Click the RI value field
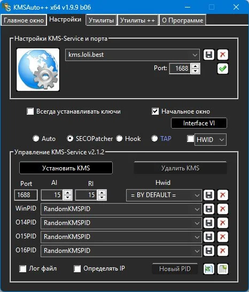The height and width of the screenshot is (292, 249). click(87, 195)
